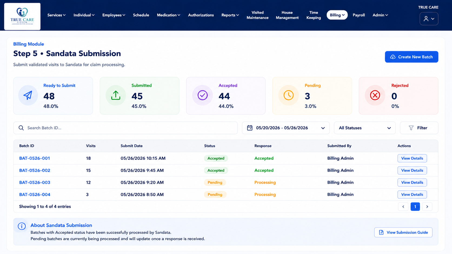Click the Processing response for BAT-0526-004
The height and width of the screenshot is (254, 452).
click(265, 194)
